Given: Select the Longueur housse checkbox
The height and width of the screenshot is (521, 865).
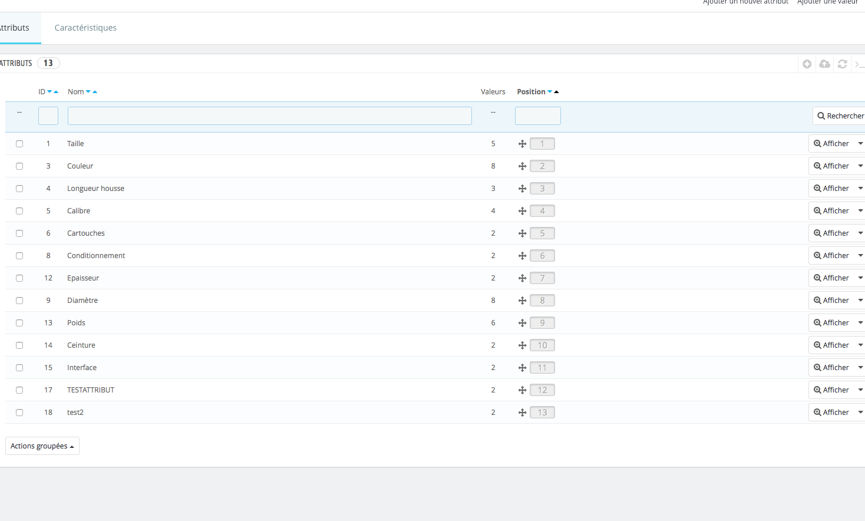Looking at the screenshot, I should (19, 189).
